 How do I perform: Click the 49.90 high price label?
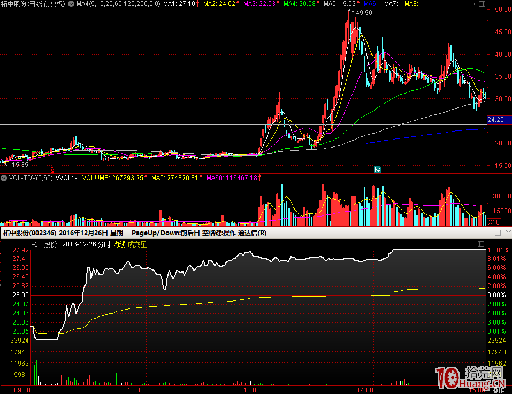click(364, 13)
